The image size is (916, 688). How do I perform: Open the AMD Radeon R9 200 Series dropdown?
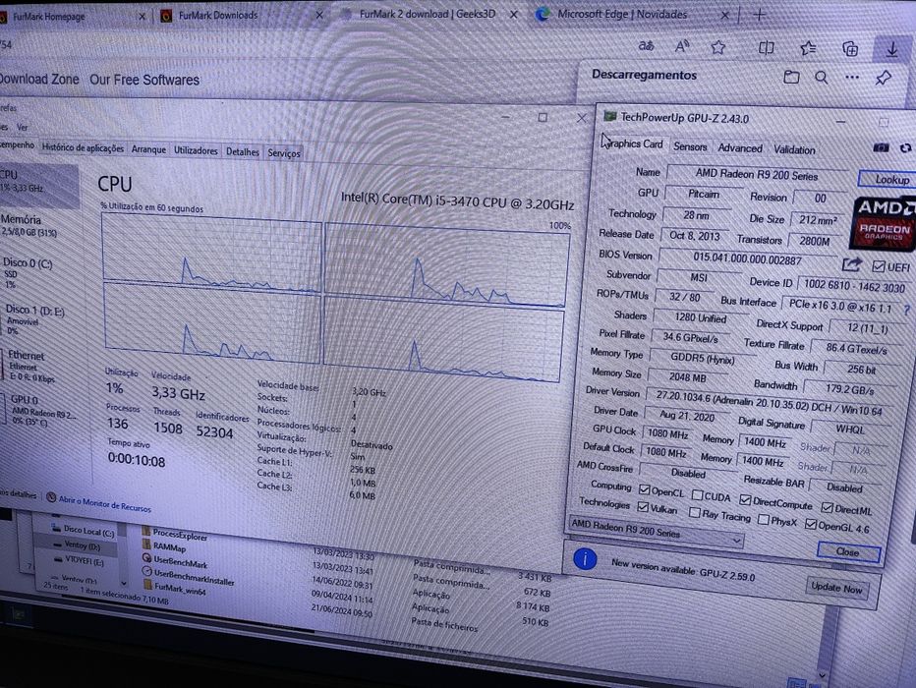pyautogui.click(x=656, y=531)
